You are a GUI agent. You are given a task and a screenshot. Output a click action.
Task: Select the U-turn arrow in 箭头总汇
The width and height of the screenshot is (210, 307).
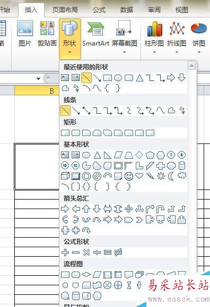tap(161, 209)
